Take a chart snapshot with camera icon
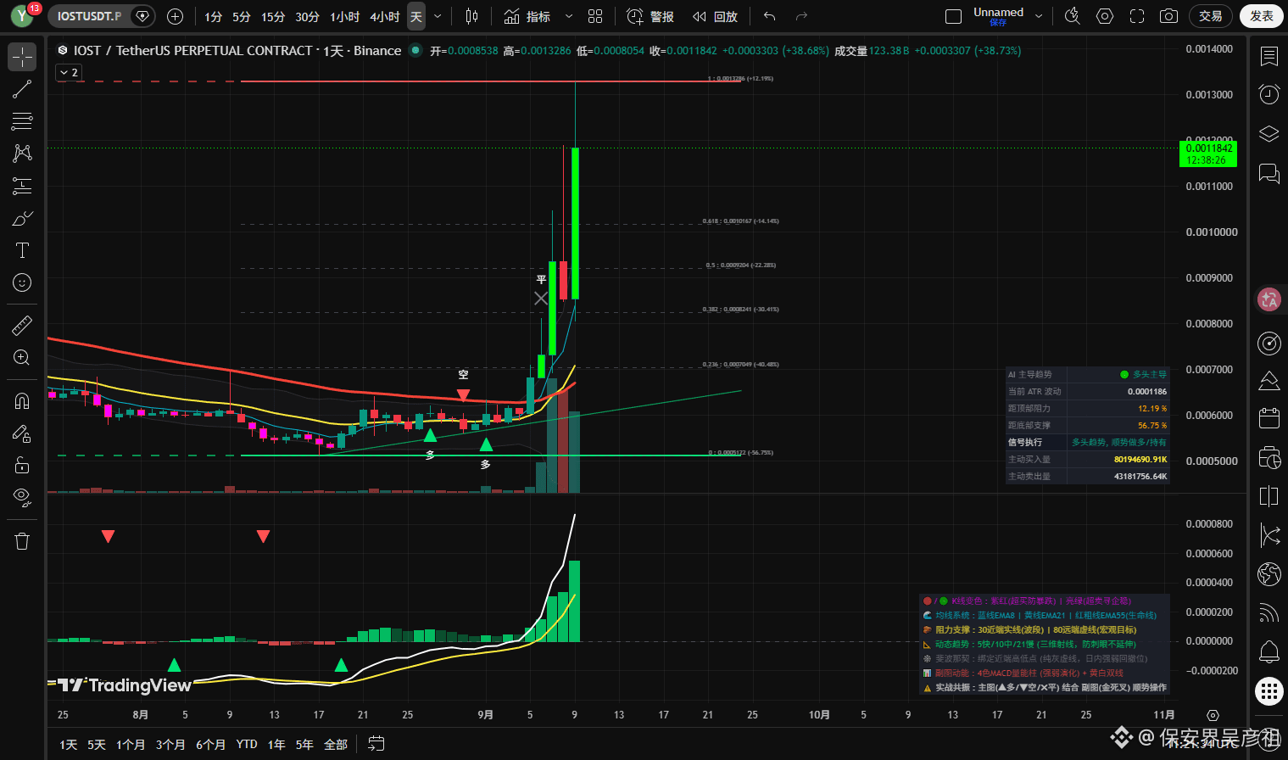The image size is (1288, 760). 1168,16
